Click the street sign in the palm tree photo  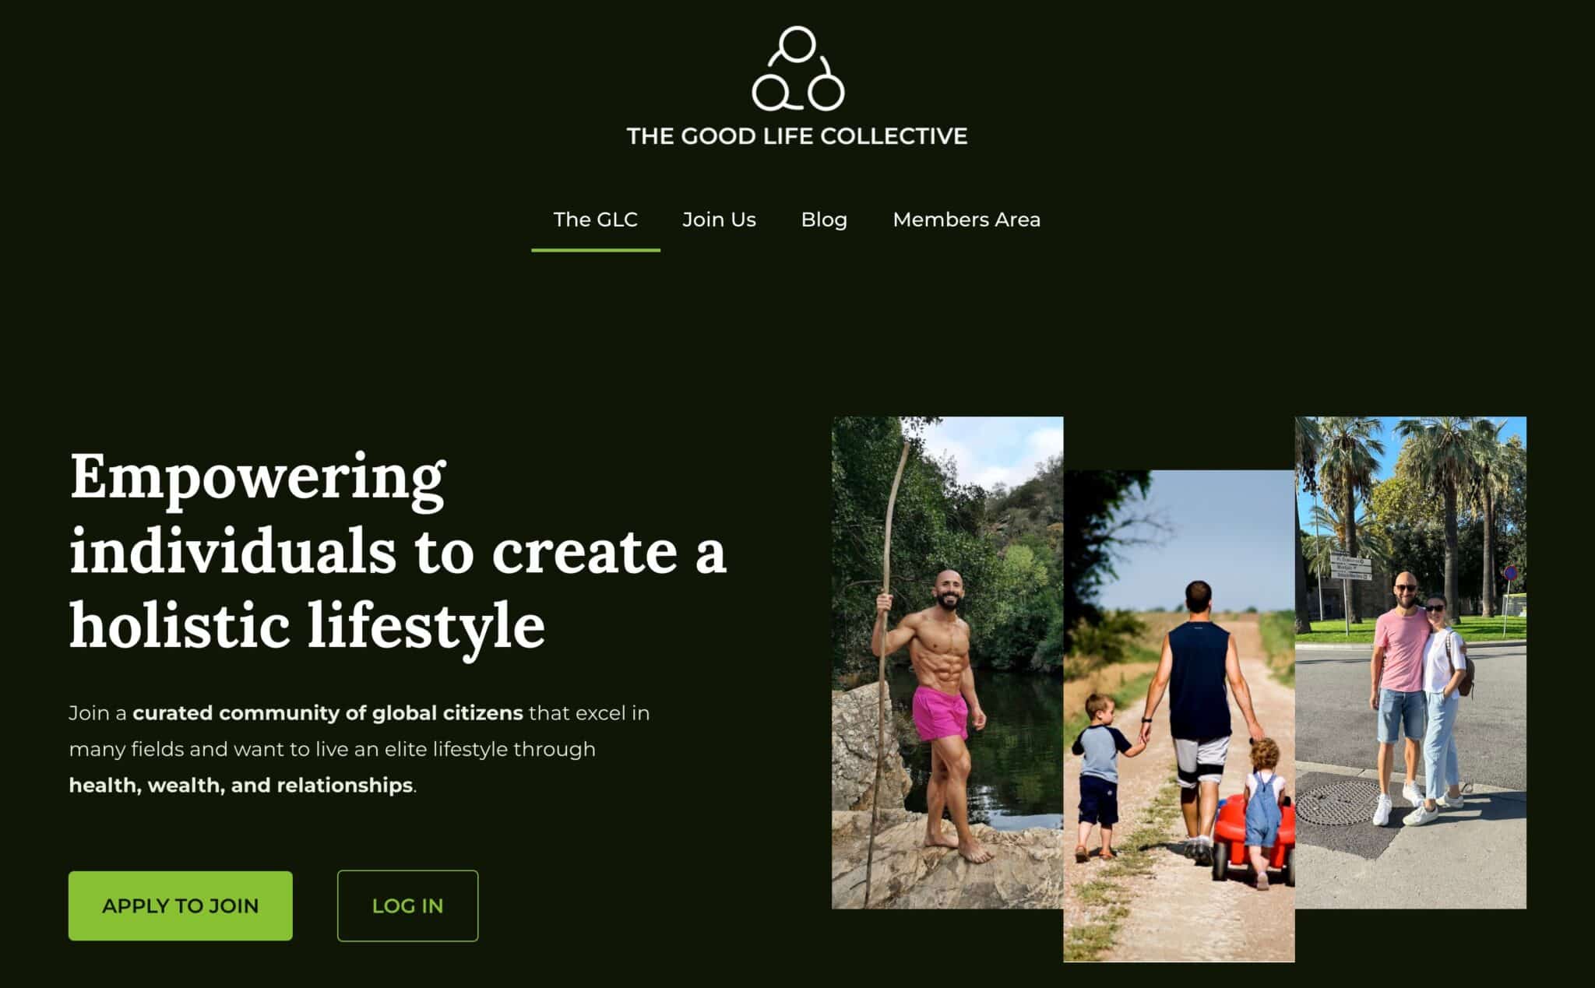click(x=1351, y=567)
